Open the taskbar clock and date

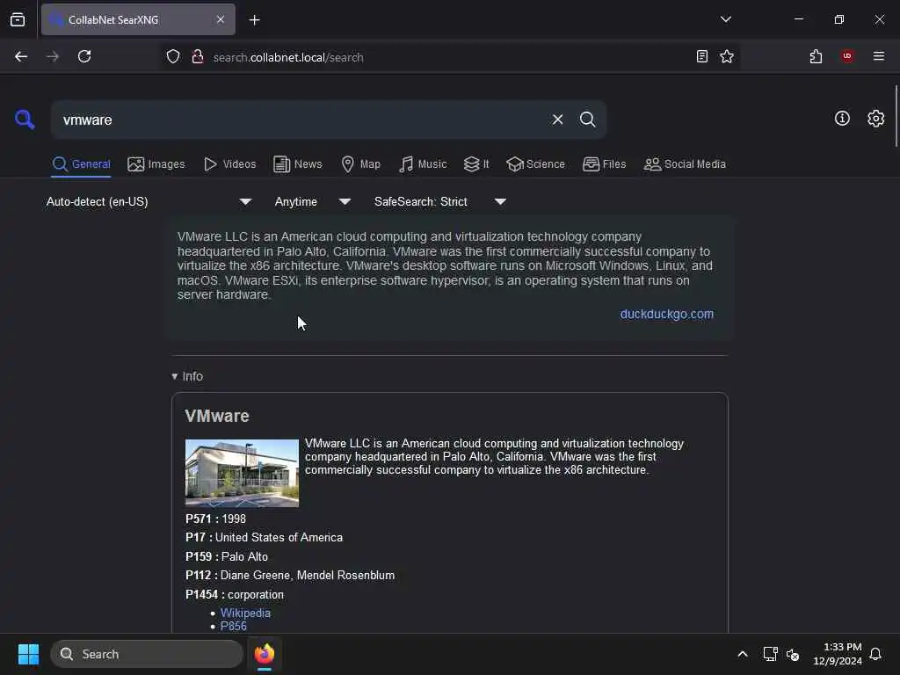point(837,654)
